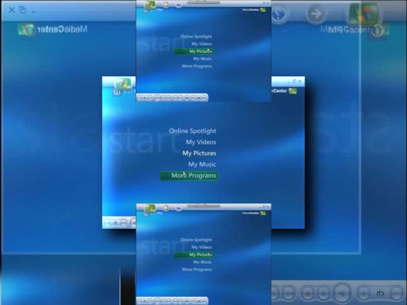
Task: Click green Windows button in upper small window
Action: click(x=150, y=4)
